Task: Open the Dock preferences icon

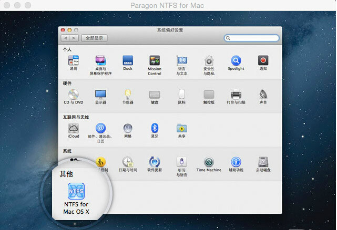Action: pyautogui.click(x=128, y=60)
